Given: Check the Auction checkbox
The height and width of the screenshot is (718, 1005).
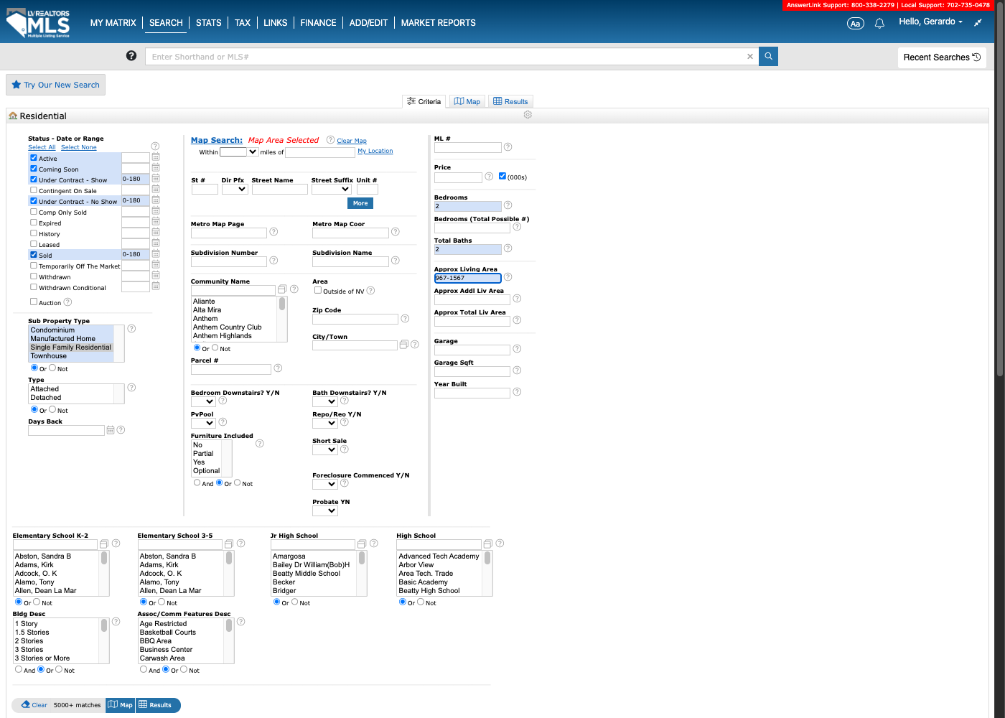Looking at the screenshot, I should pyautogui.click(x=34, y=302).
